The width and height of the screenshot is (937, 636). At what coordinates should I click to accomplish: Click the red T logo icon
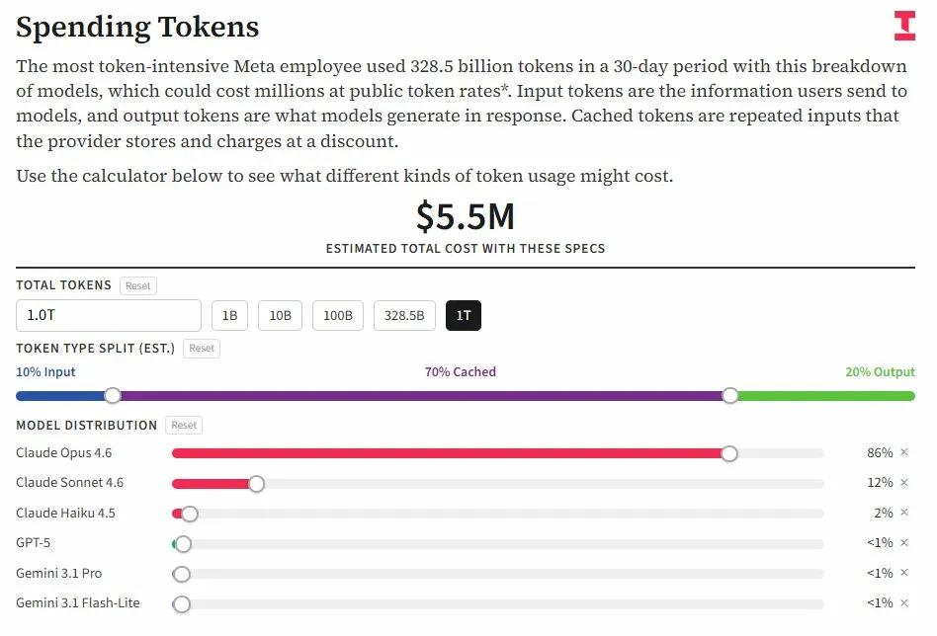point(904,26)
